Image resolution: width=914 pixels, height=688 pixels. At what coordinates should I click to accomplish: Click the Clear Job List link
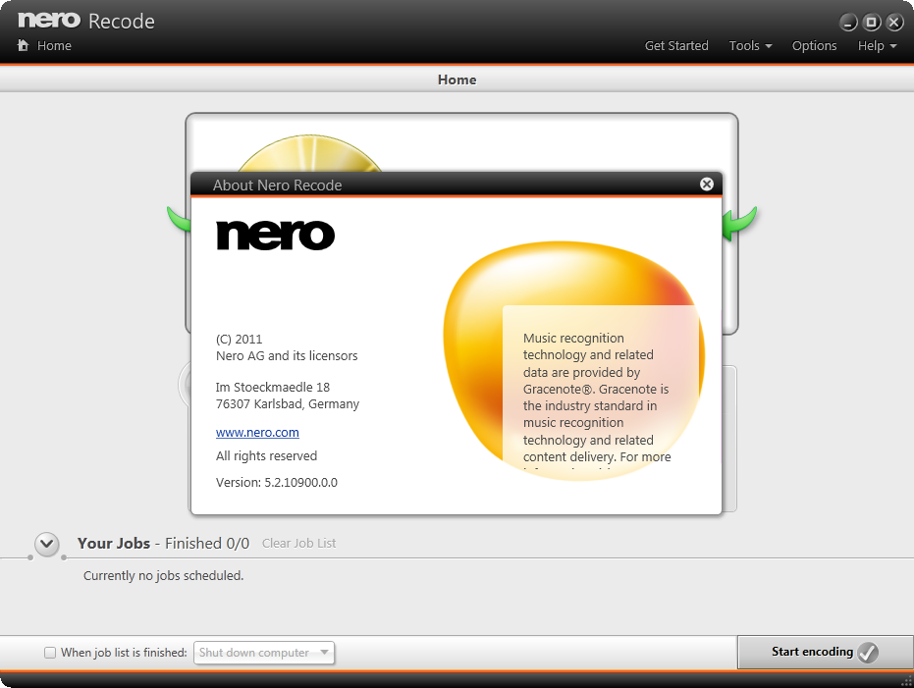click(298, 543)
